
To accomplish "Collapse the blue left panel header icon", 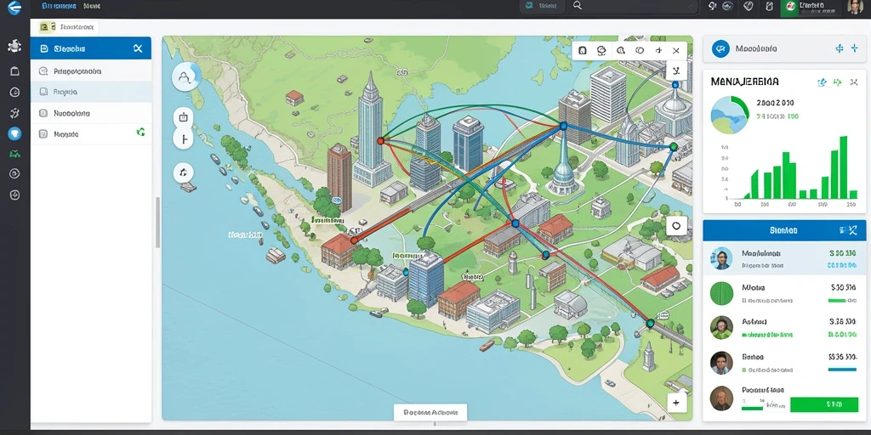I will click(x=138, y=48).
